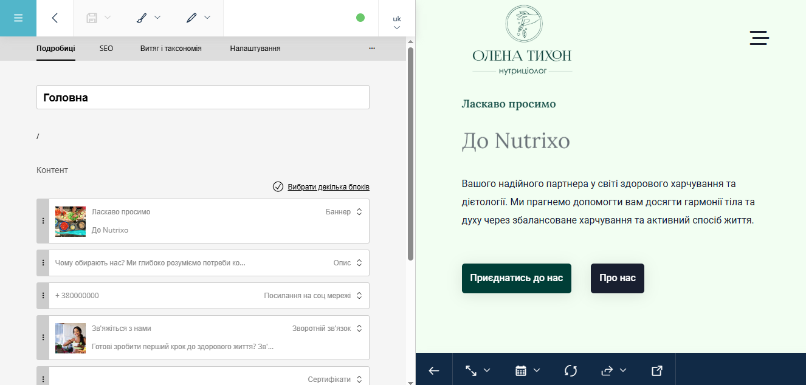Open the Налаштування tab
The height and width of the screenshot is (385, 806).
pos(255,49)
